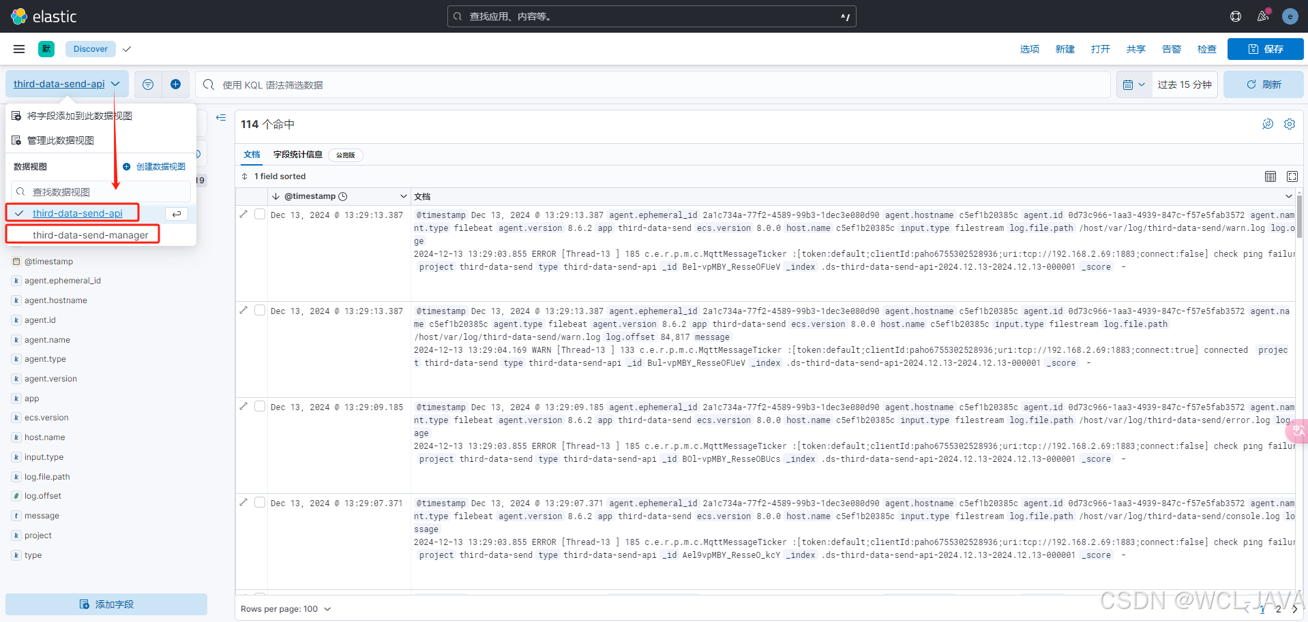Open the help menu icon
The height and width of the screenshot is (622, 1308).
pyautogui.click(x=1236, y=16)
